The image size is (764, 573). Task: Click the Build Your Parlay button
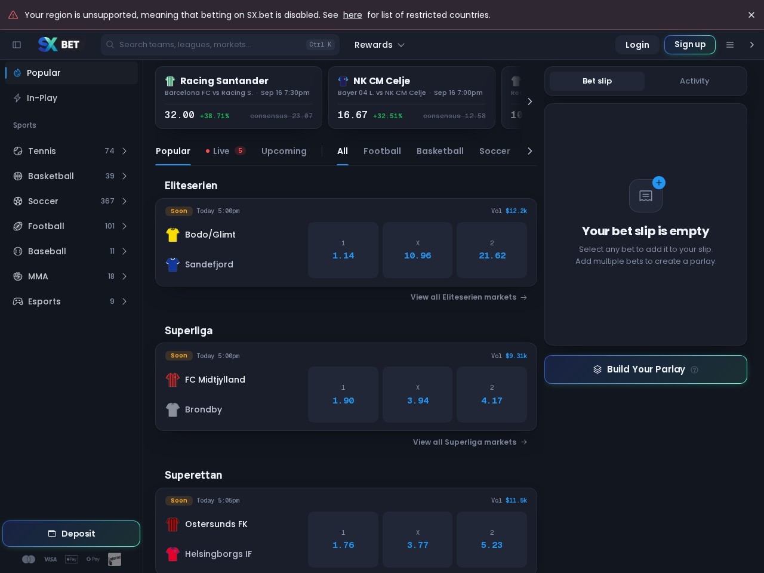tap(646, 369)
